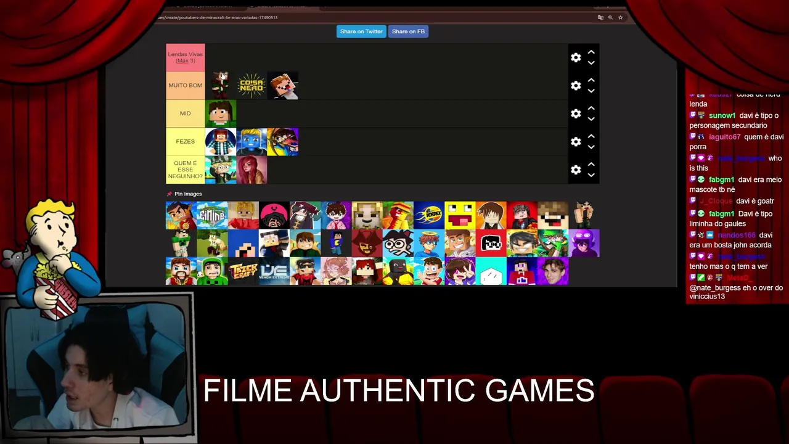This screenshot has height=444, width=789.
Task: Select the brown-haired face thumbnail in MID tier
Action: click(x=221, y=113)
